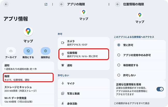Open the 位置情報 permission entry

[x=84, y=54]
